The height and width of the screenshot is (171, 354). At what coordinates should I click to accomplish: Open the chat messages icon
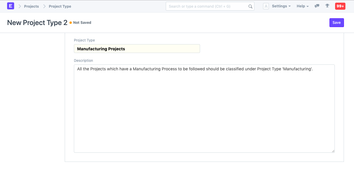click(317, 6)
